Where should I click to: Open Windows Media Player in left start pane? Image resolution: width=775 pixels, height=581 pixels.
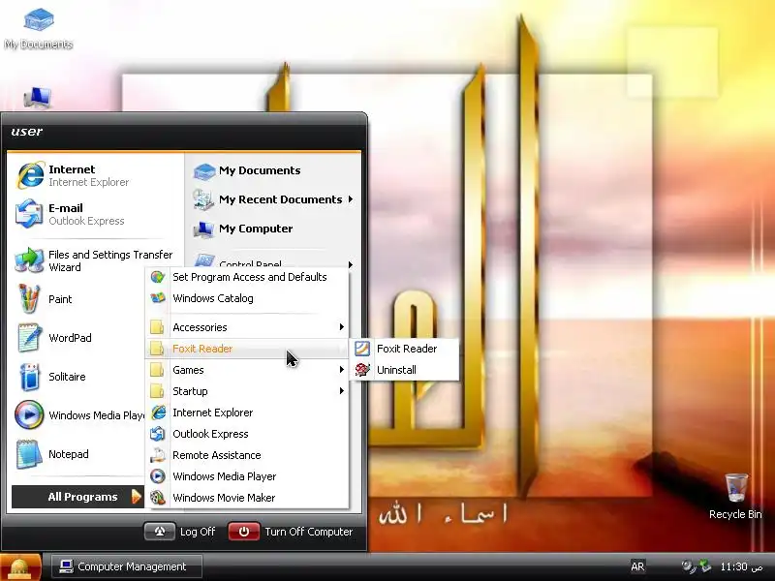78,415
